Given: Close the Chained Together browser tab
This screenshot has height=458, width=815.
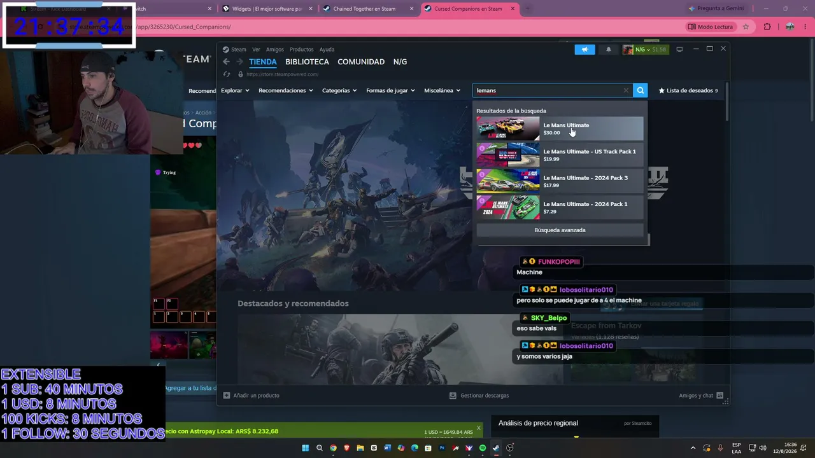Looking at the screenshot, I should coord(411,9).
